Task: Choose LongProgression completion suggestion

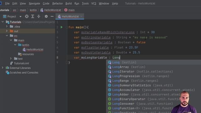Action: click(x=154, y=76)
